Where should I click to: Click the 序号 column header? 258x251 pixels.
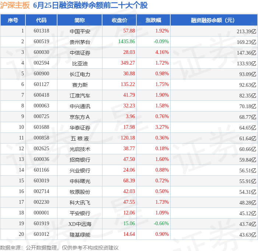point(13,20)
